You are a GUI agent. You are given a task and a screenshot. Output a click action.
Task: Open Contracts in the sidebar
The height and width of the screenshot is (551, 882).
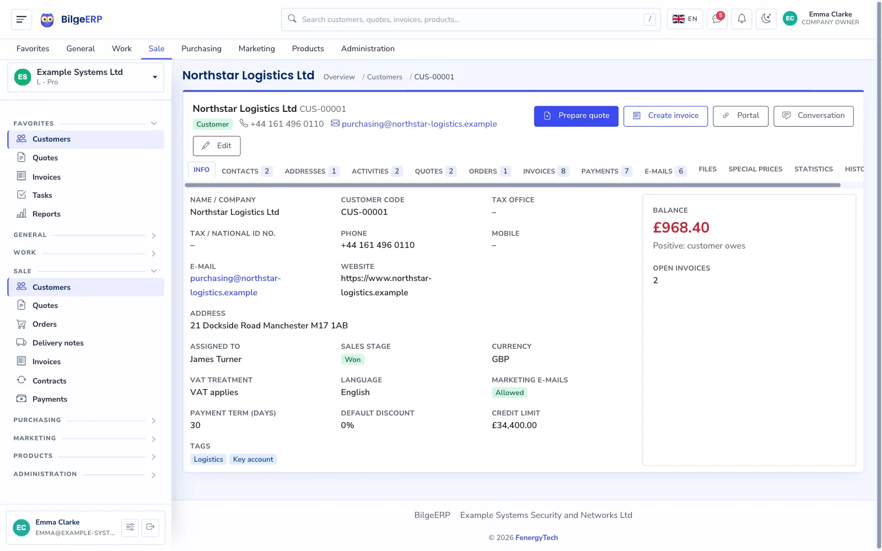pyautogui.click(x=86, y=381)
